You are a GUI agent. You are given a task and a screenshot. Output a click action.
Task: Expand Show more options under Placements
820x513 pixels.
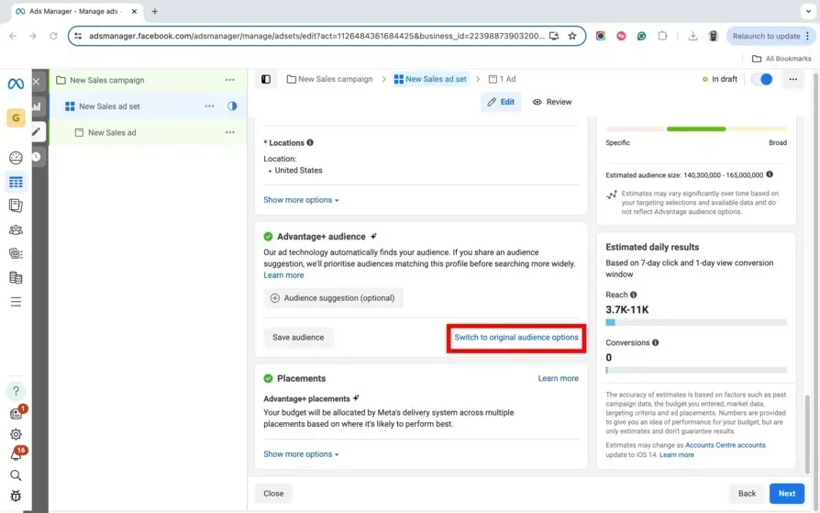point(301,454)
